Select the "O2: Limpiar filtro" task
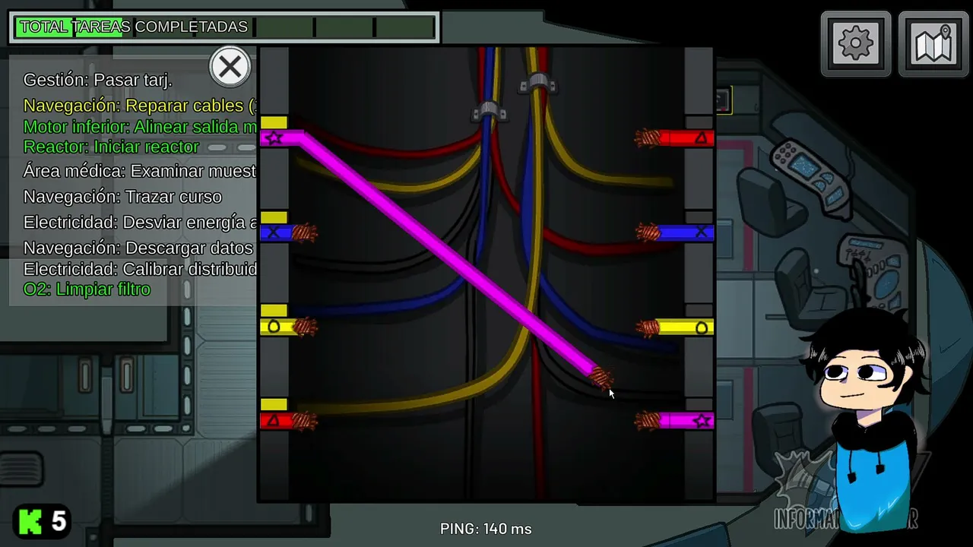 [87, 289]
